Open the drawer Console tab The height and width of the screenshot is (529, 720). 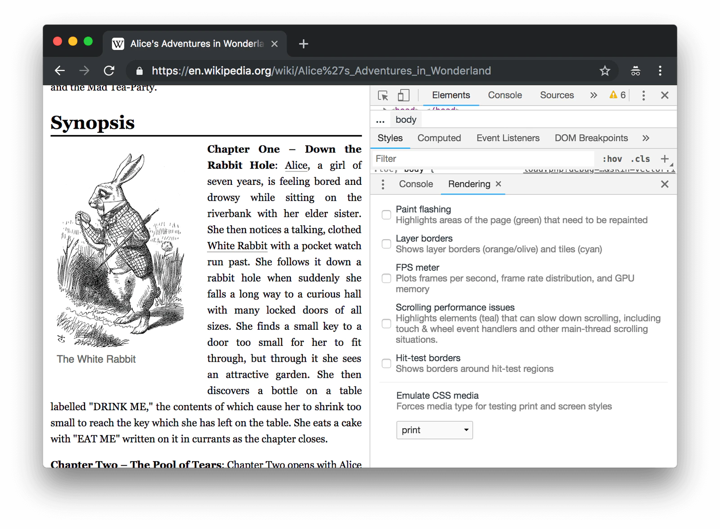(x=416, y=184)
